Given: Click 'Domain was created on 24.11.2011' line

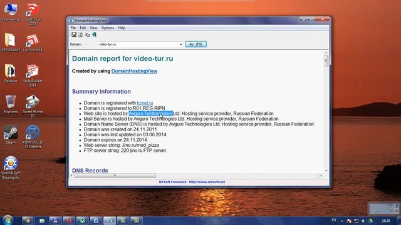Looking at the screenshot, I should [120, 129].
